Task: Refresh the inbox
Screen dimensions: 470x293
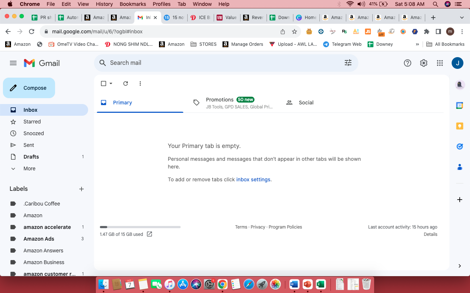Action: pos(126,84)
